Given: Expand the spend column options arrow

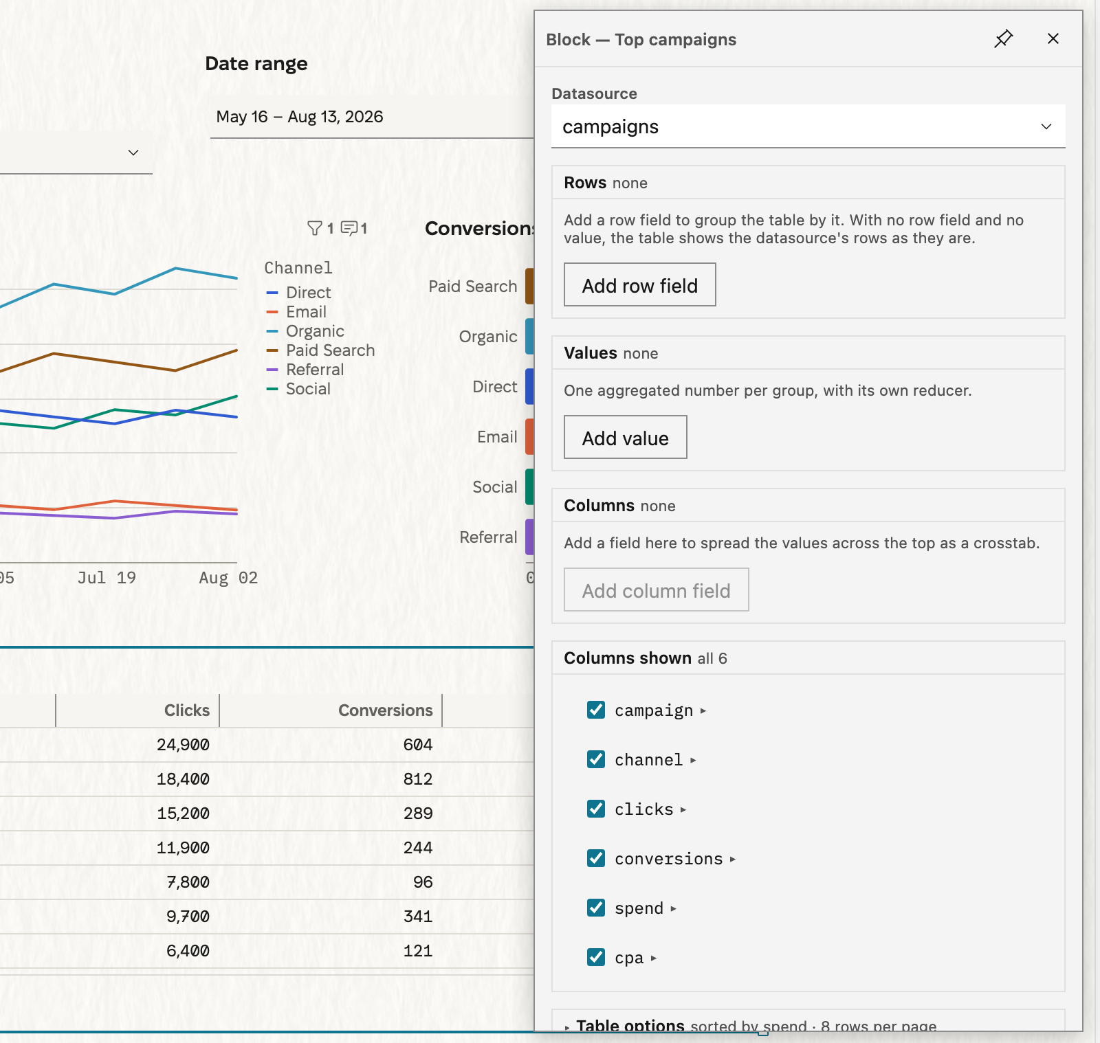Looking at the screenshot, I should (x=674, y=909).
